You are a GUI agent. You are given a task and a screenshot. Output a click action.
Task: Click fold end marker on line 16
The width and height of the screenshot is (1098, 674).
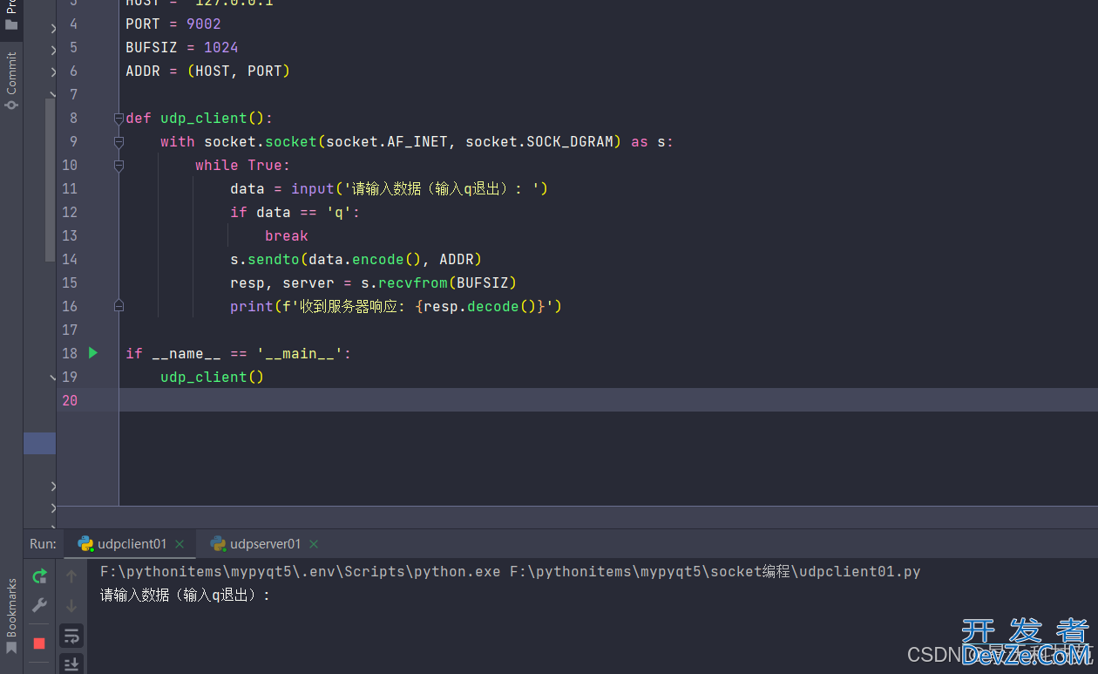point(119,306)
